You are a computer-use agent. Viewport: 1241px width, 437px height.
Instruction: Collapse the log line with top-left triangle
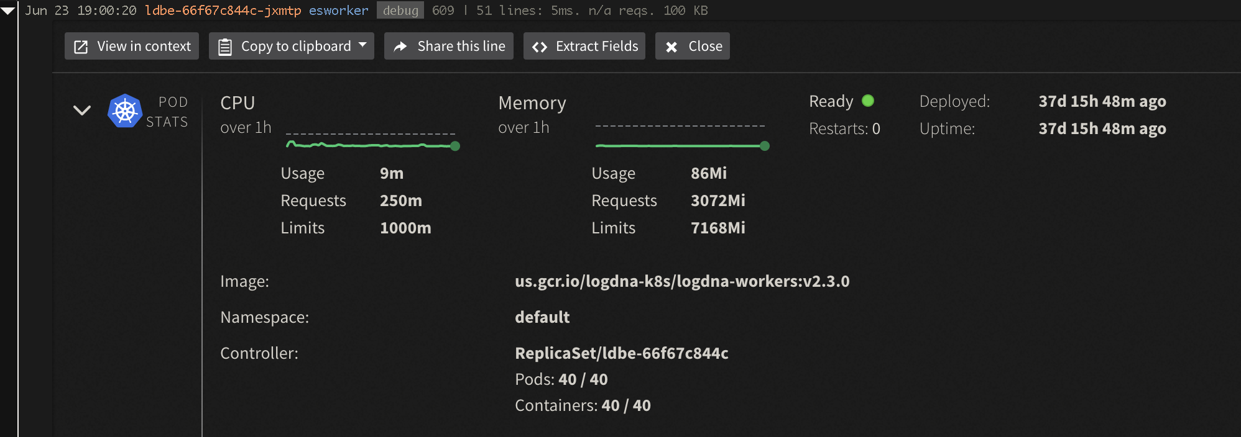pyautogui.click(x=7, y=11)
